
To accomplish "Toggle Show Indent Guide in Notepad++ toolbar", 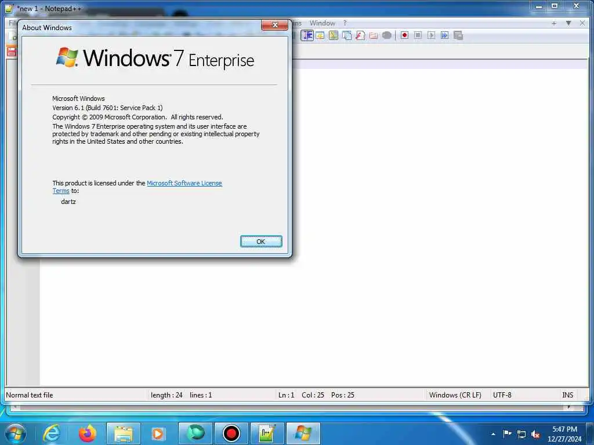I will (x=307, y=35).
